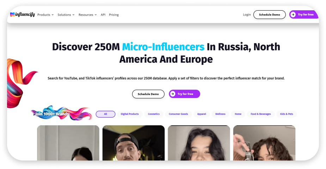Viewport: 326px width, 169px height.
Task: Select the All category filter
Action: point(105,114)
